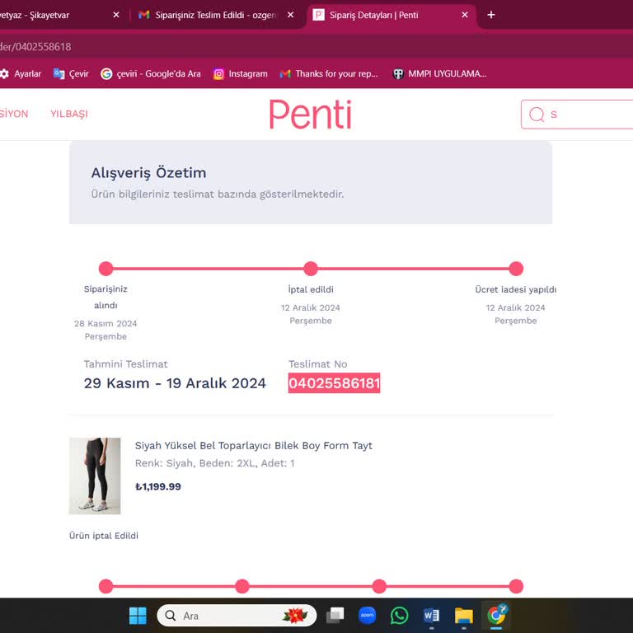Click the Instagram bookmark icon
Image resolution: width=633 pixels, height=633 pixels.
click(x=218, y=74)
